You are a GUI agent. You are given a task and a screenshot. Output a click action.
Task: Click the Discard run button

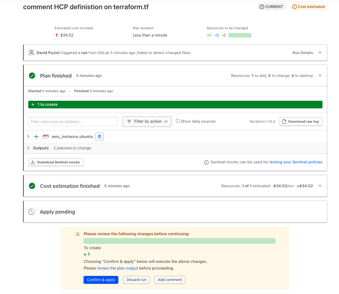click(x=136, y=280)
